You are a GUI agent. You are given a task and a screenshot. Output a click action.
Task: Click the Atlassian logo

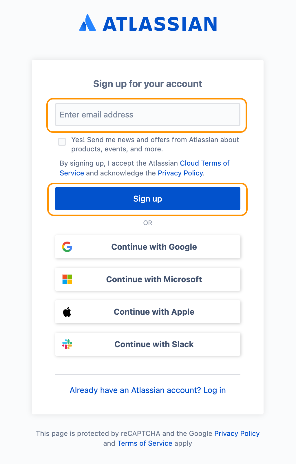[148, 23]
